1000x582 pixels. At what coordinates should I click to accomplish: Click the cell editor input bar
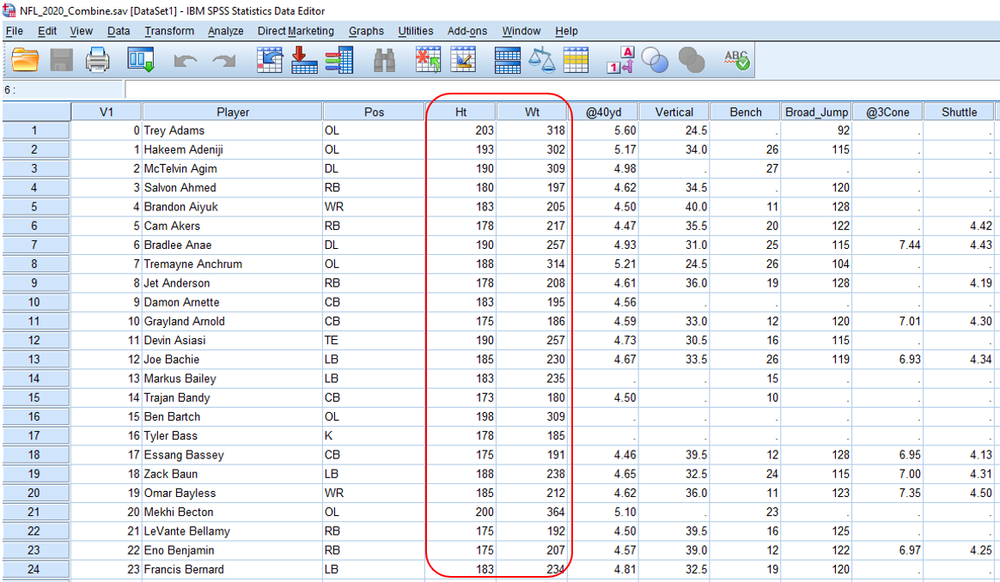(x=558, y=89)
